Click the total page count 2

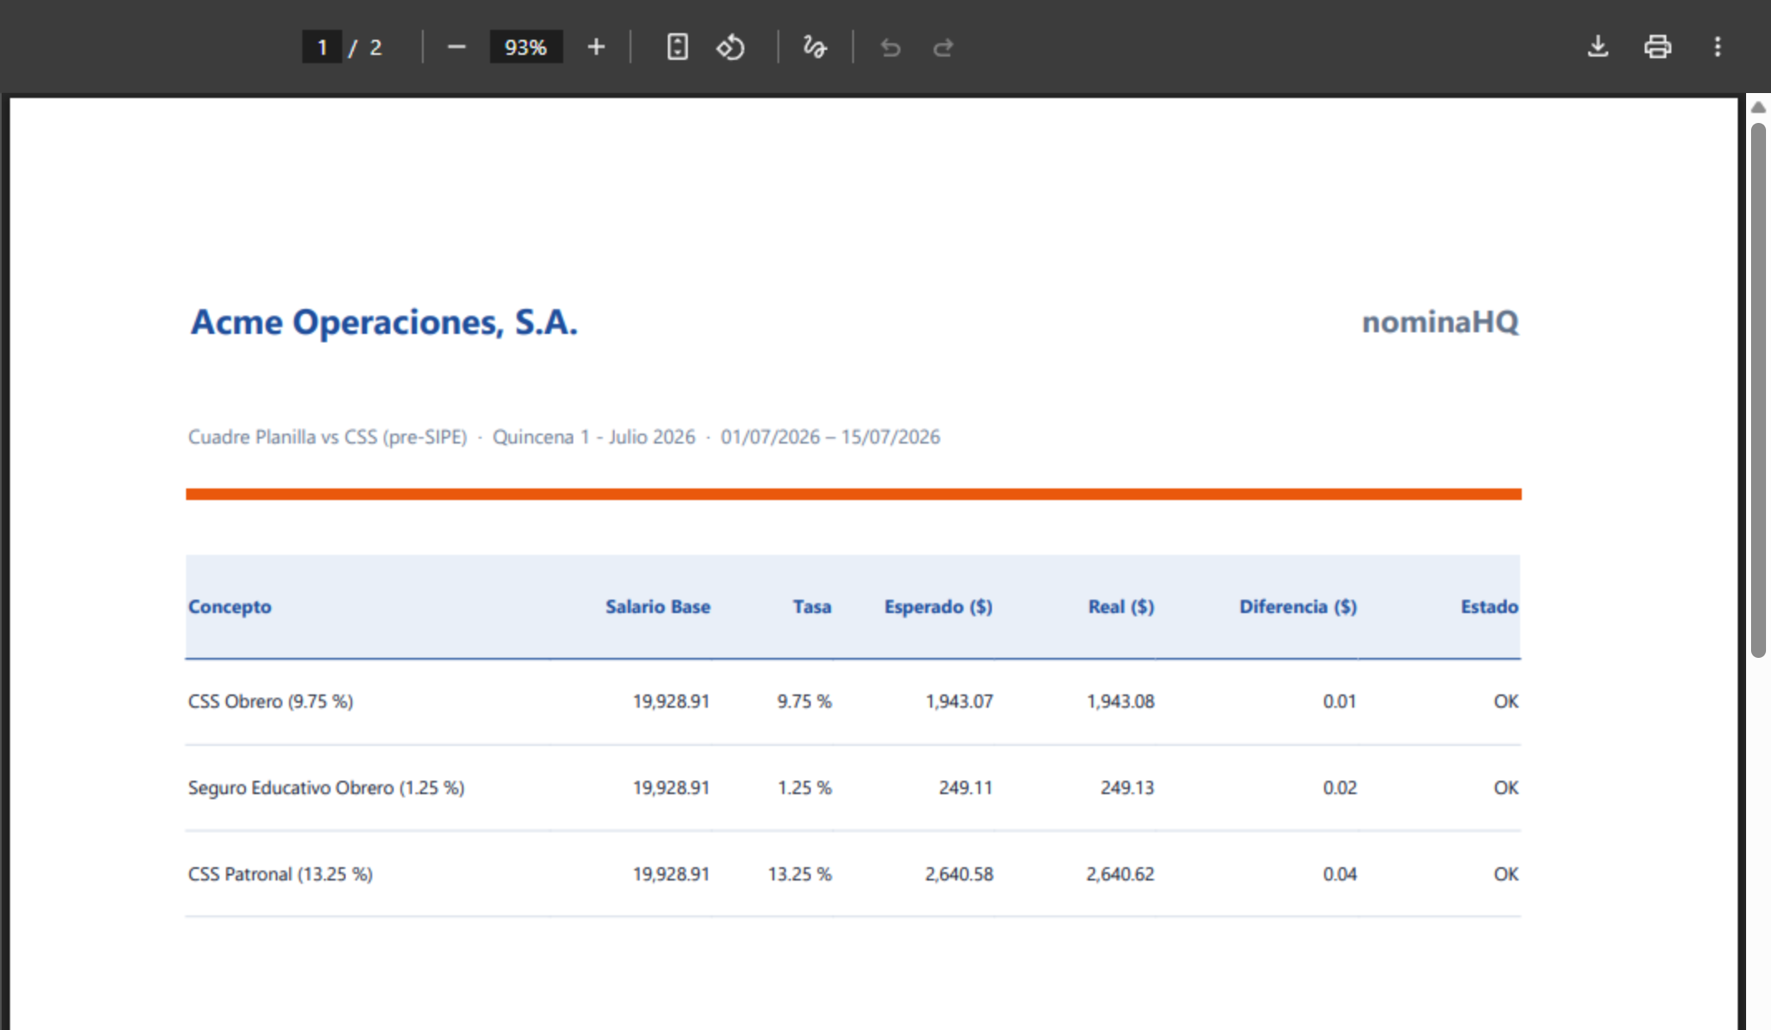(x=375, y=47)
